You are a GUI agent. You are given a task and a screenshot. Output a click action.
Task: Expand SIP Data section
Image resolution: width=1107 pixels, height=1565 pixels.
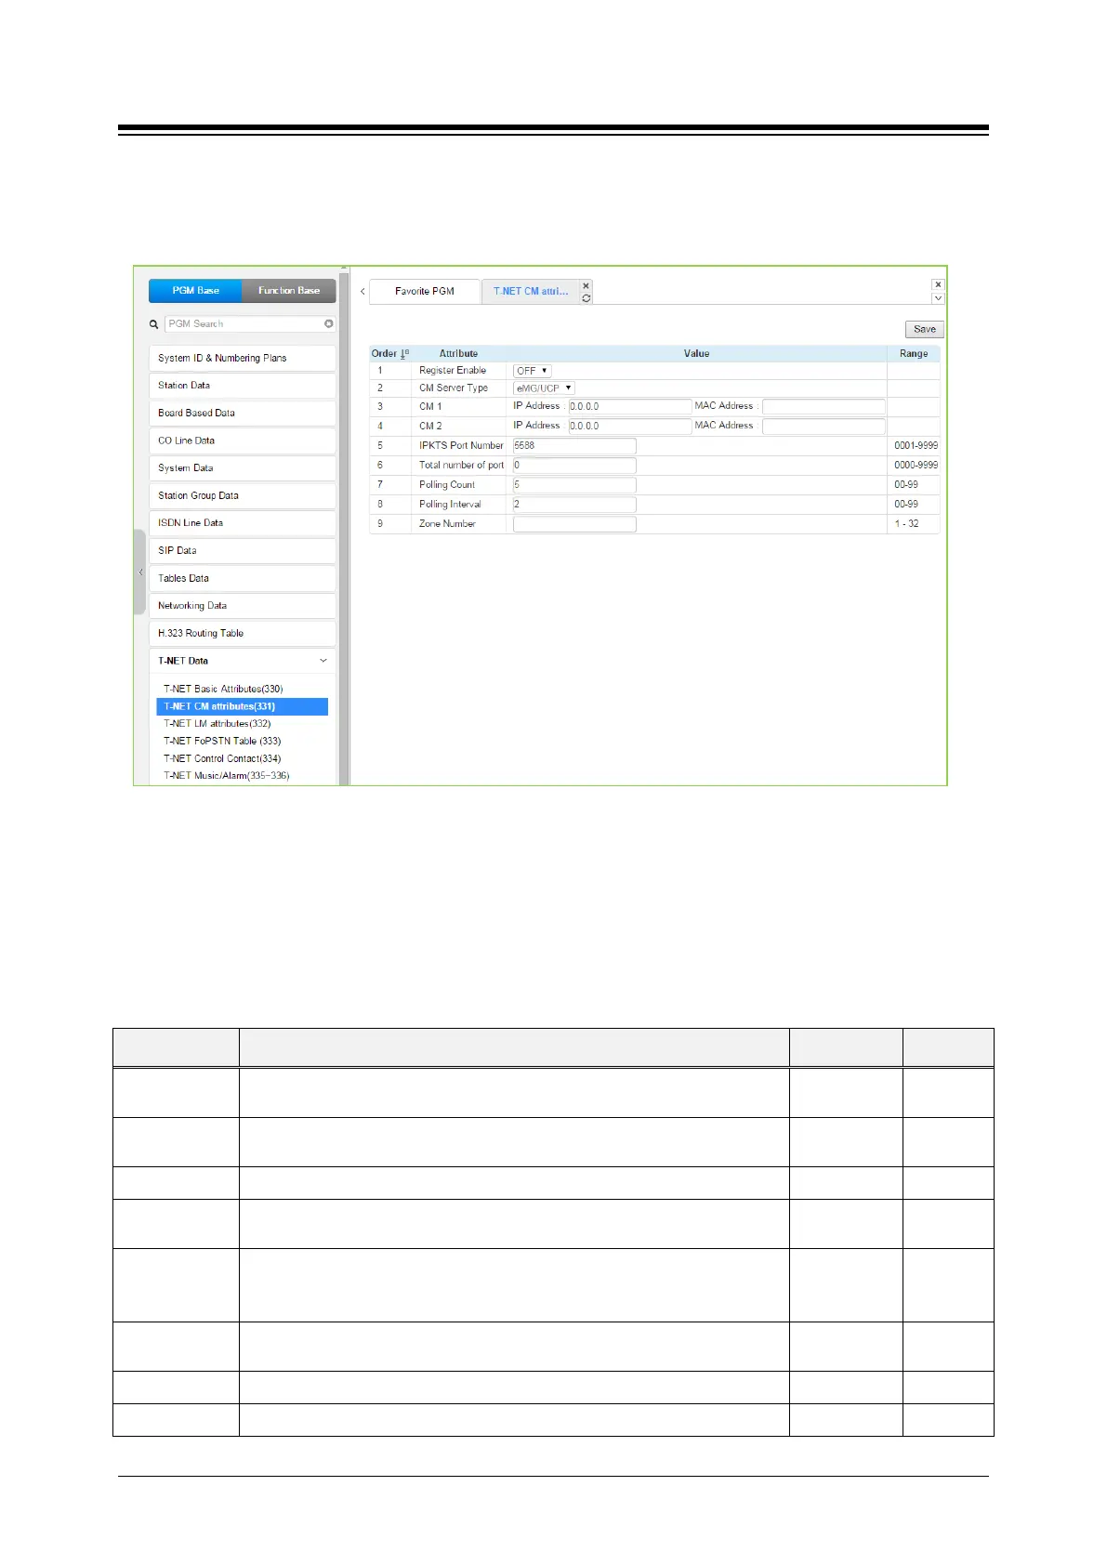243,551
